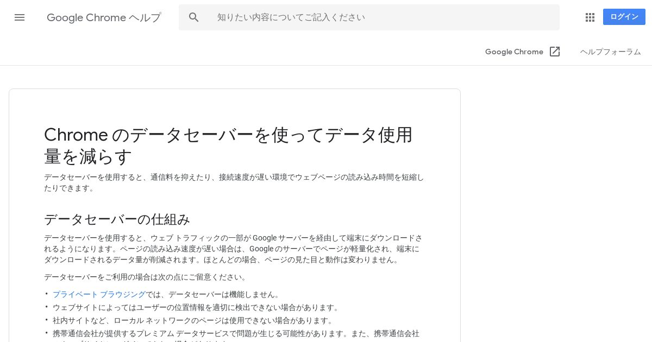Click the bullet about 社内サイトなど、ローカル ネットワーク
Screen dimensions: 652x342
click(x=193, y=320)
